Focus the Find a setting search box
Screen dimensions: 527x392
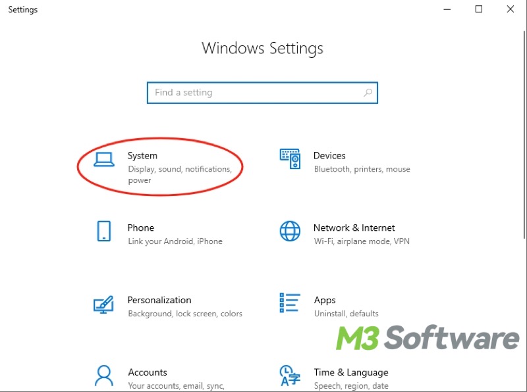(x=262, y=93)
